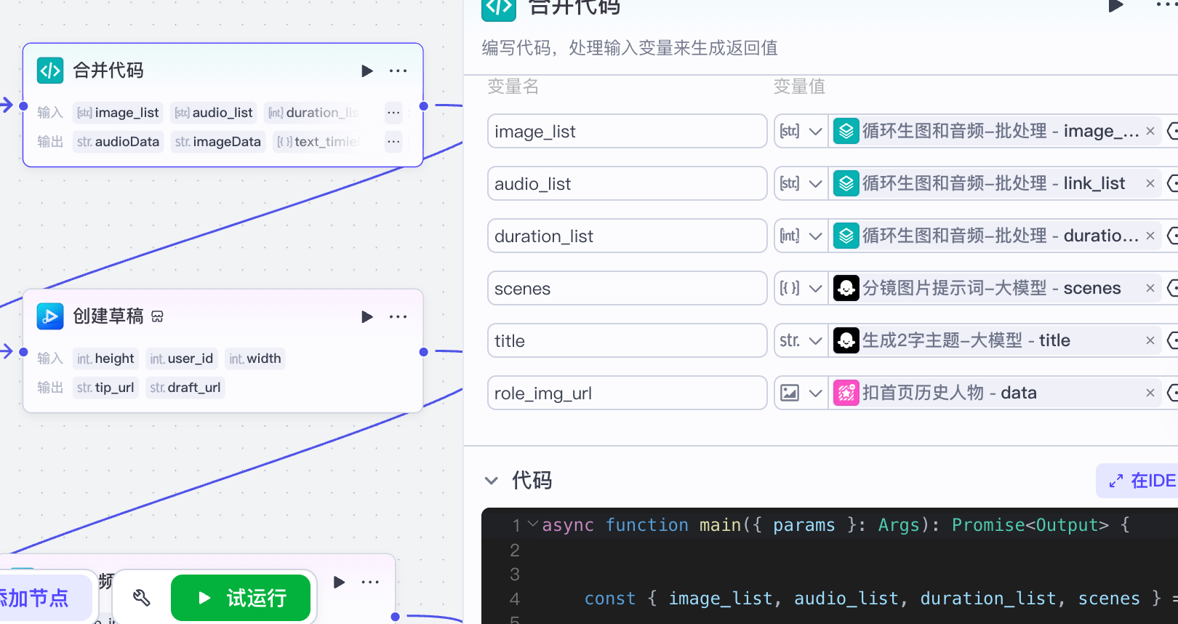Screen dimensions: 1178x624
Task: Expand hidden input variables in 合并代码 node
Action: click(x=393, y=113)
